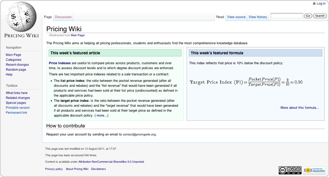Click 'This week's featured article' heading
329x177 pixels.
75,53
